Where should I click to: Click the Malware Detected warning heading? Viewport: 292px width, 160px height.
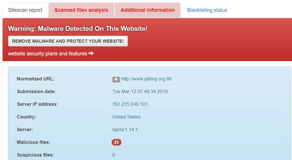point(77,28)
